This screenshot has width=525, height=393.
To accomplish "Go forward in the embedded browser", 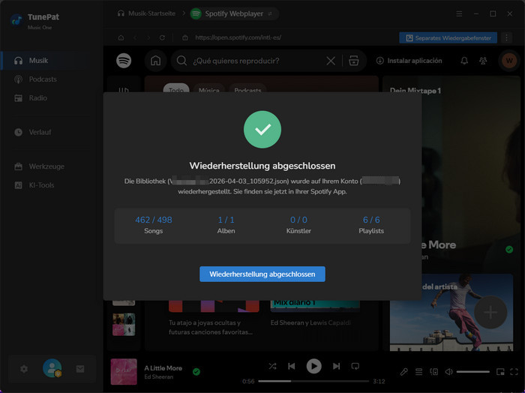I will click(148, 37).
